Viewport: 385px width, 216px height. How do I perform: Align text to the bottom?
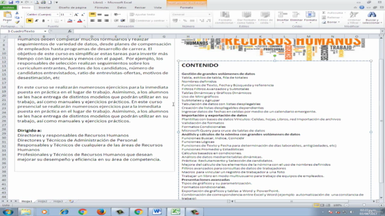(106, 14)
